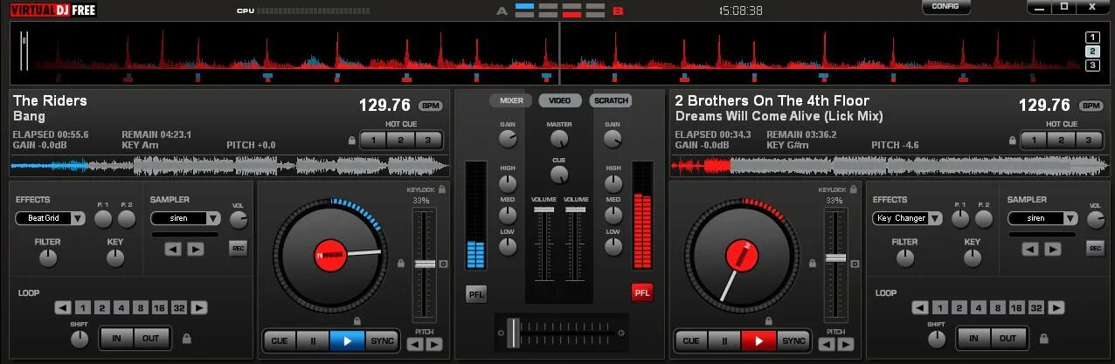The height and width of the screenshot is (364, 1115).
Task: Toggle left deck keylock padlock
Action: [442, 189]
